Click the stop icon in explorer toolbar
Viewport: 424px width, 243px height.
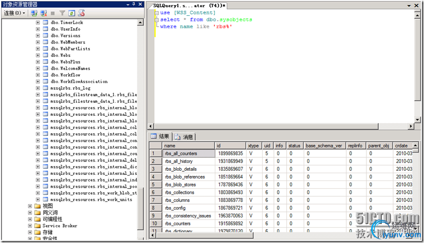[x=52, y=13]
